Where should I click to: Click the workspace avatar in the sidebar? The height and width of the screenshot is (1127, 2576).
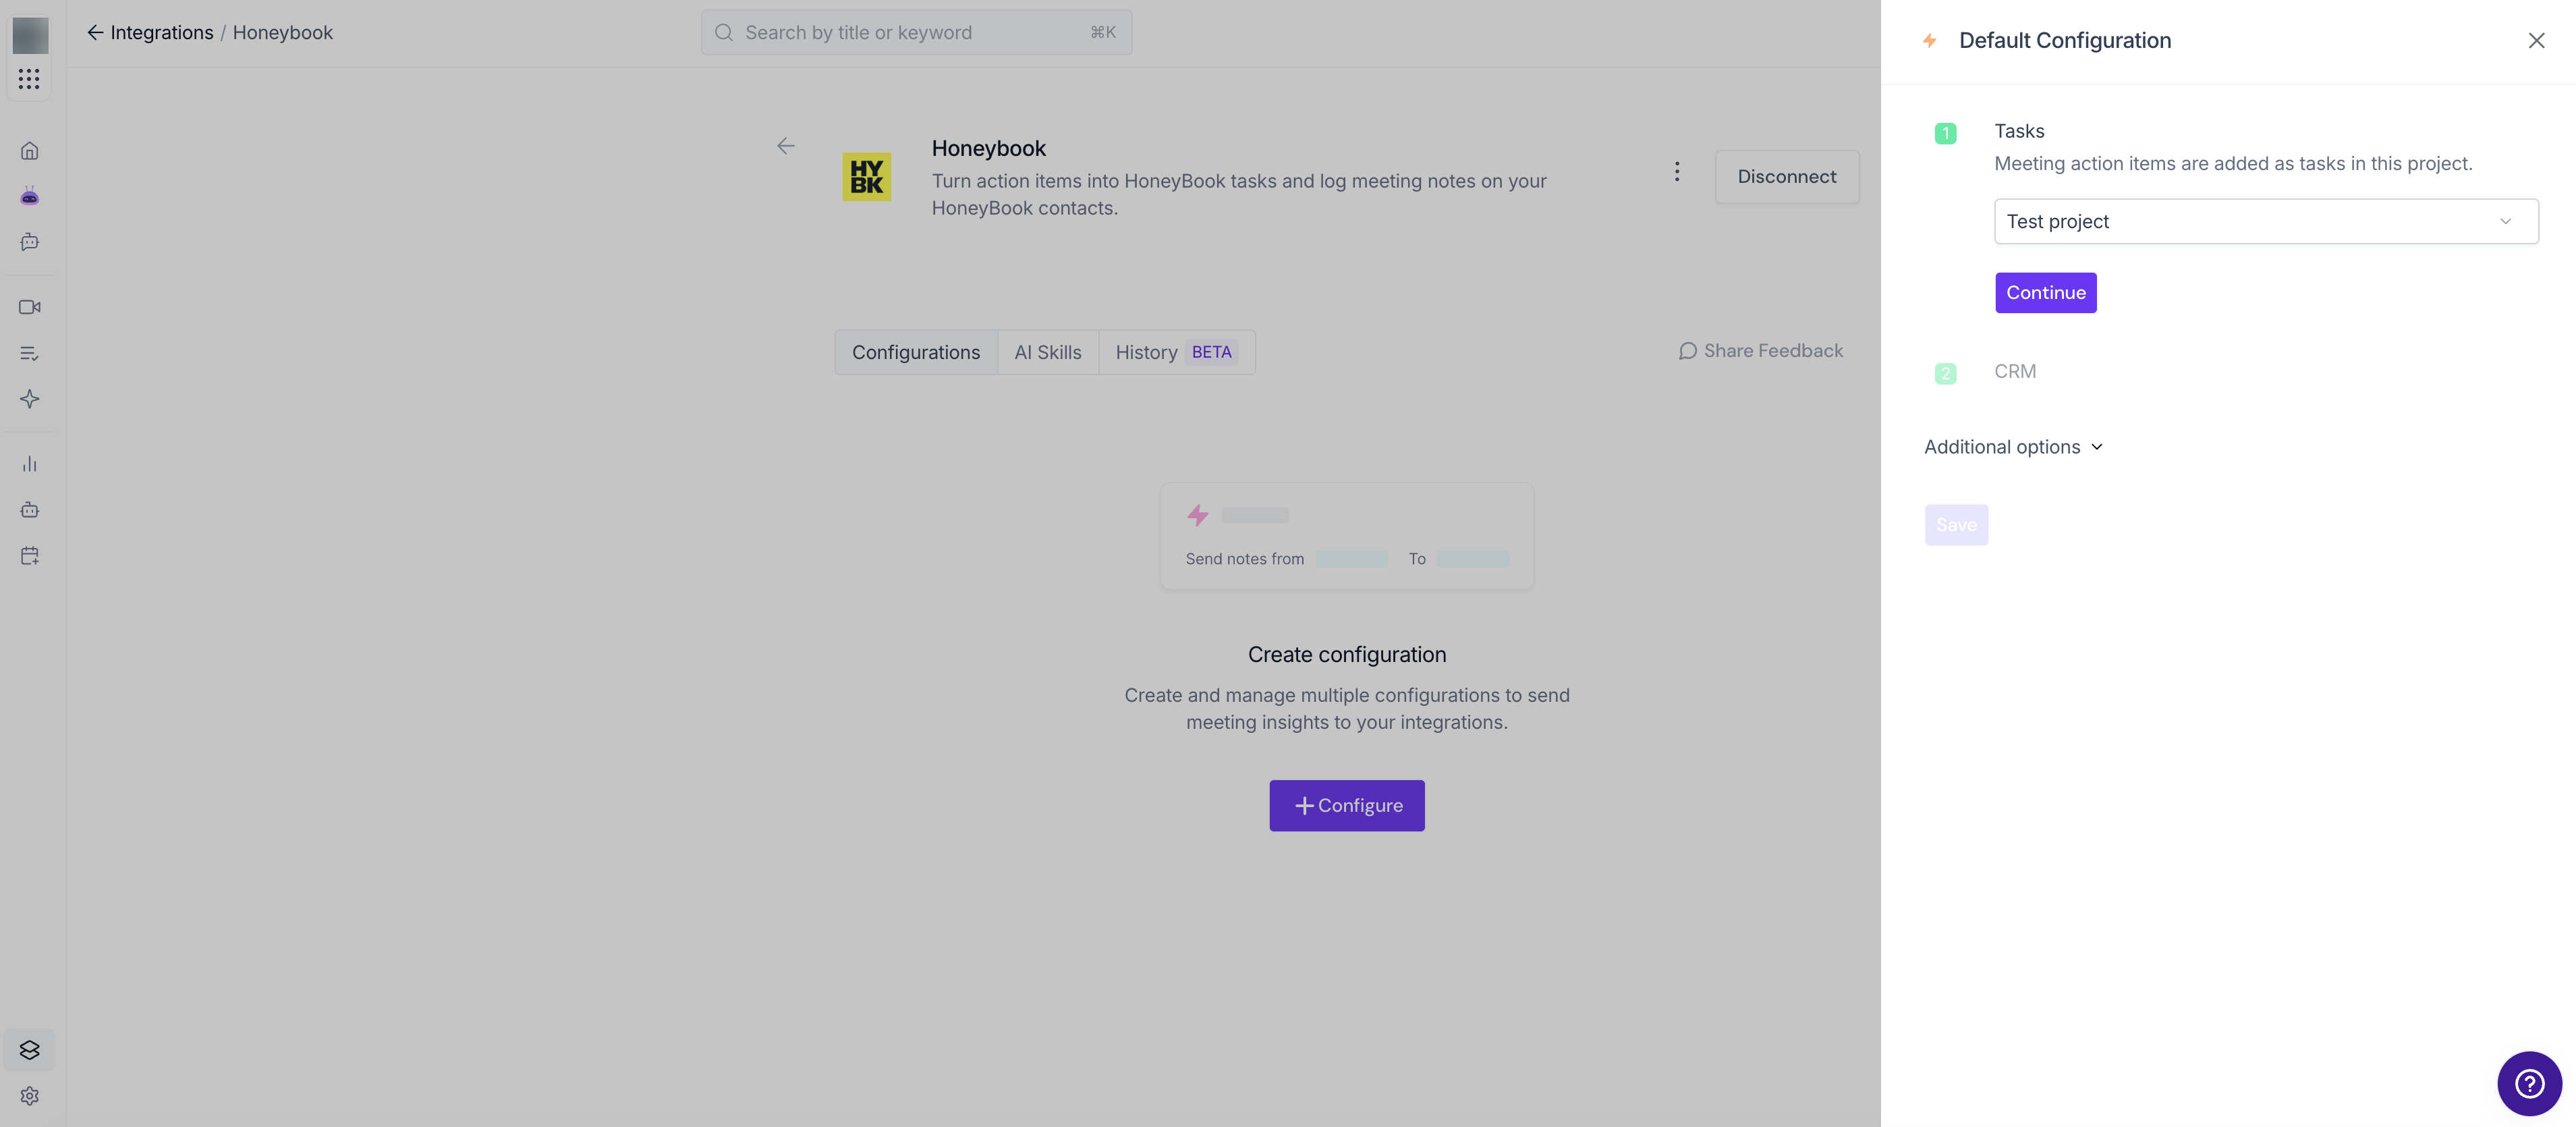pos(30,35)
